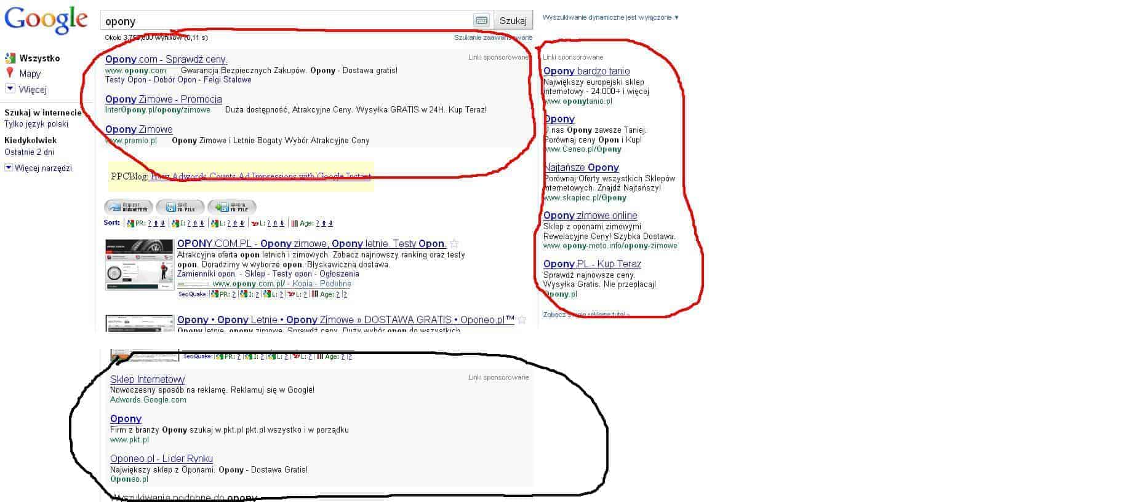Click the Append to File SeoQuake button

point(232,207)
